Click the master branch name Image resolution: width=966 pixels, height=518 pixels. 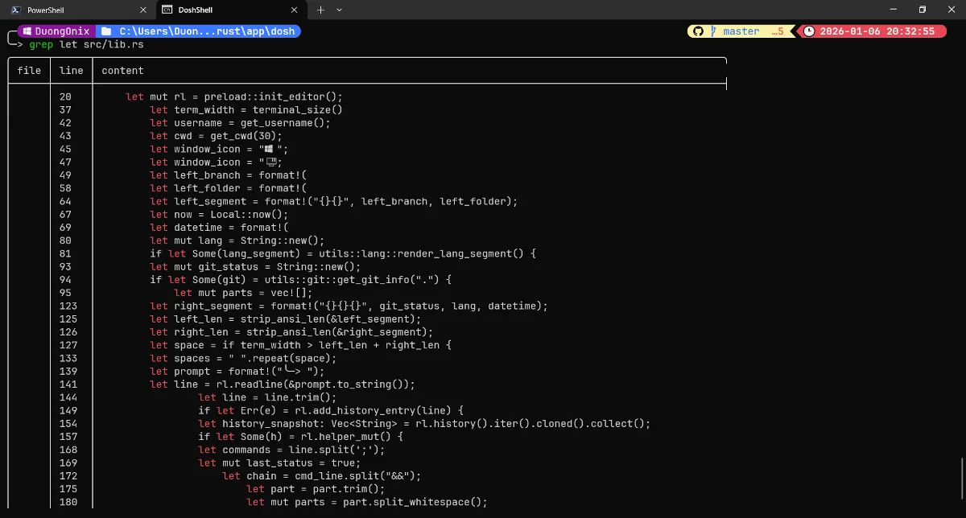[741, 31]
